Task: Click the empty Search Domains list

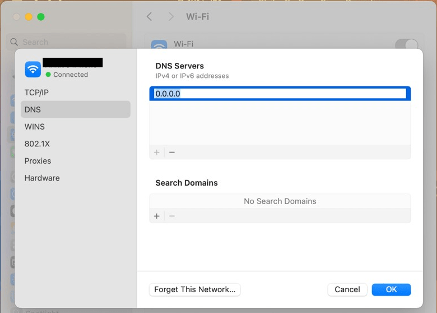Action: coord(280,201)
